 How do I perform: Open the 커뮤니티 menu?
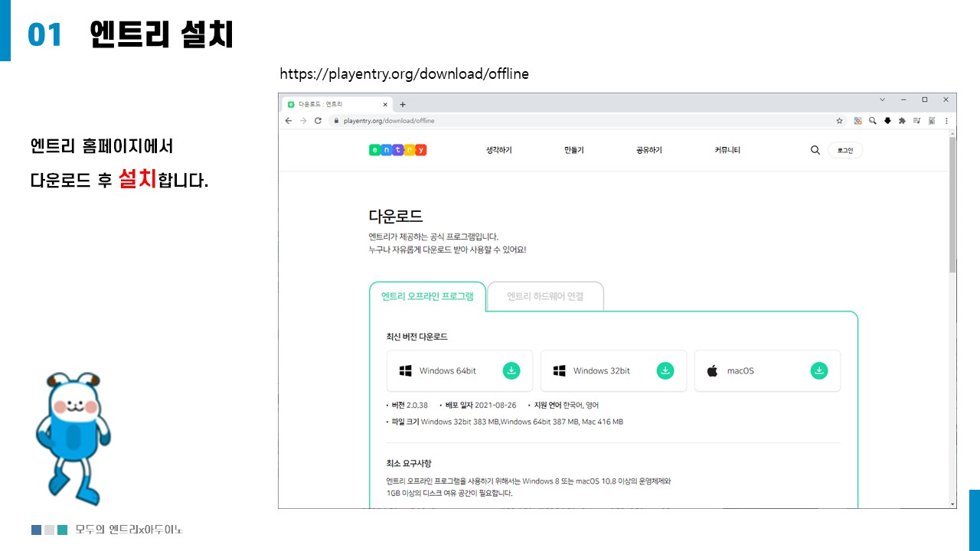[727, 150]
